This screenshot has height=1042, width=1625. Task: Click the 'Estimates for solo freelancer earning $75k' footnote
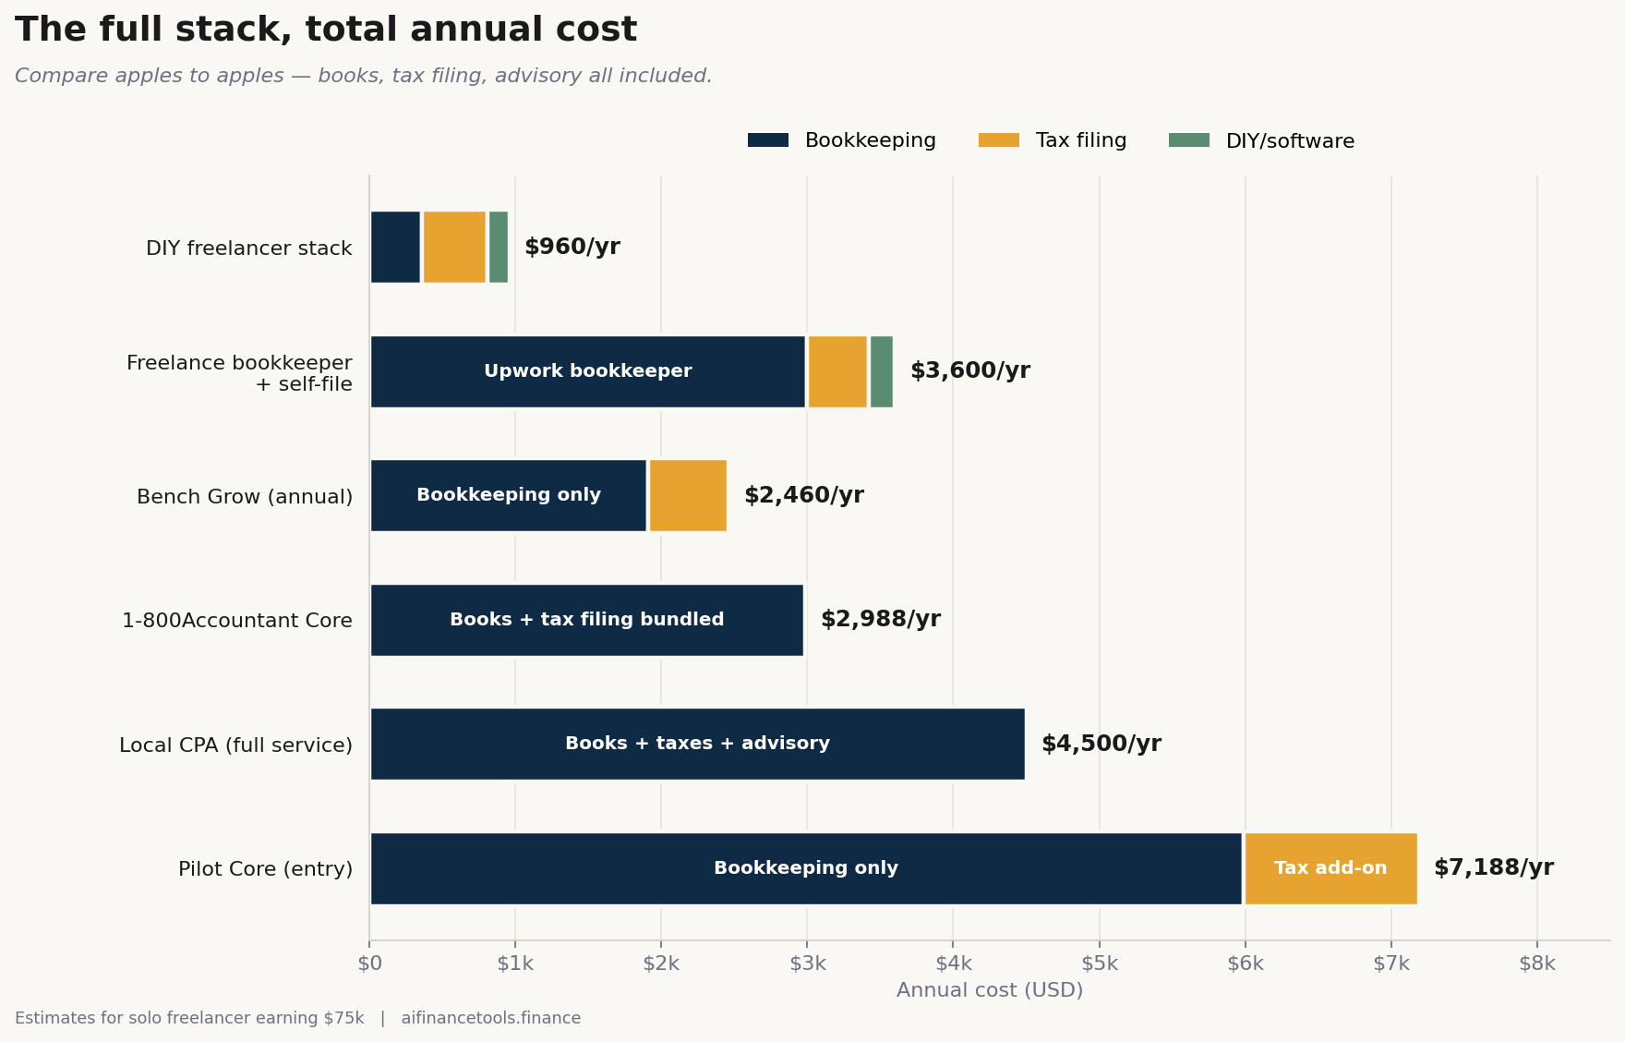[189, 1018]
